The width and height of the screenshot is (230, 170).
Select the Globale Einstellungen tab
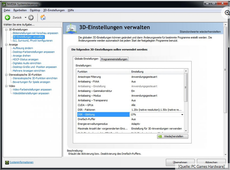tap(86, 59)
